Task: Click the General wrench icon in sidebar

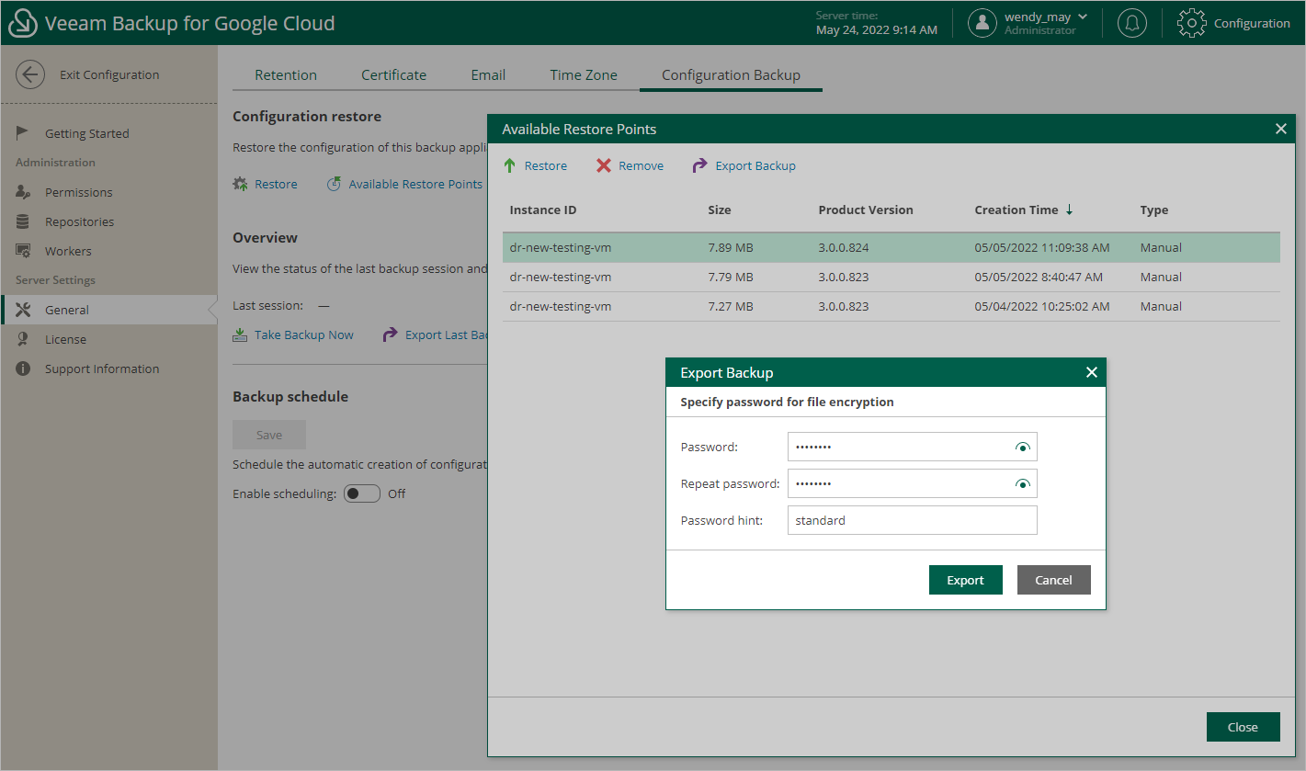Action: pos(24,310)
